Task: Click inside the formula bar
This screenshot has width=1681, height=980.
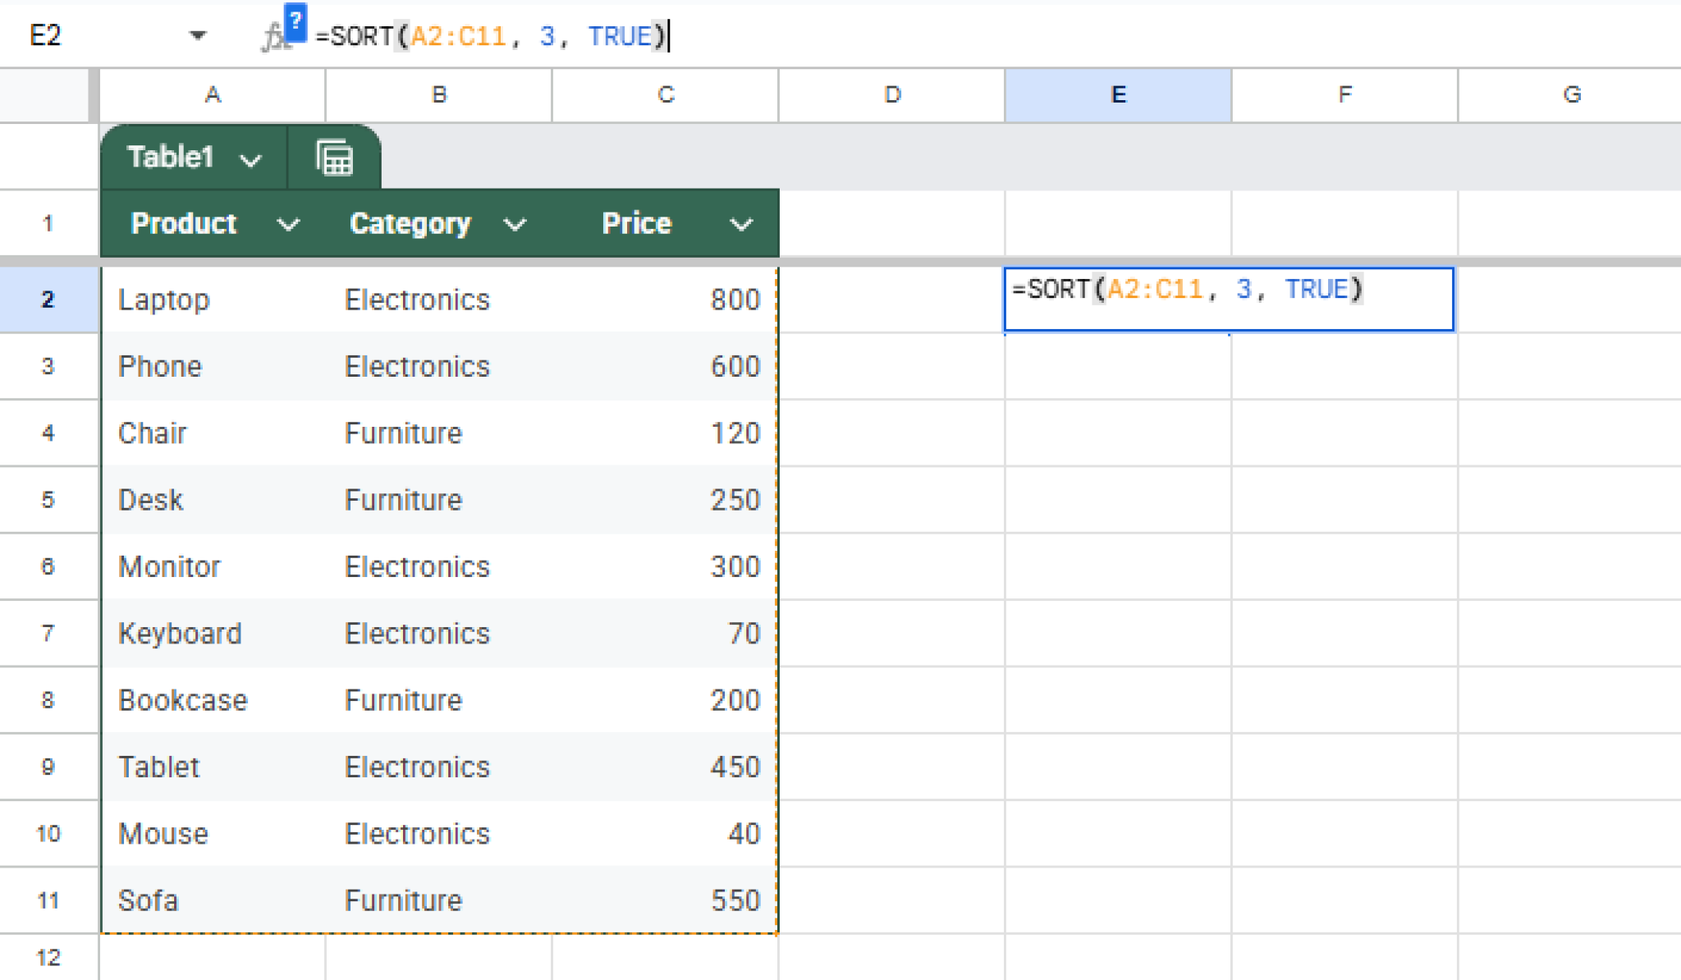Action: point(492,35)
